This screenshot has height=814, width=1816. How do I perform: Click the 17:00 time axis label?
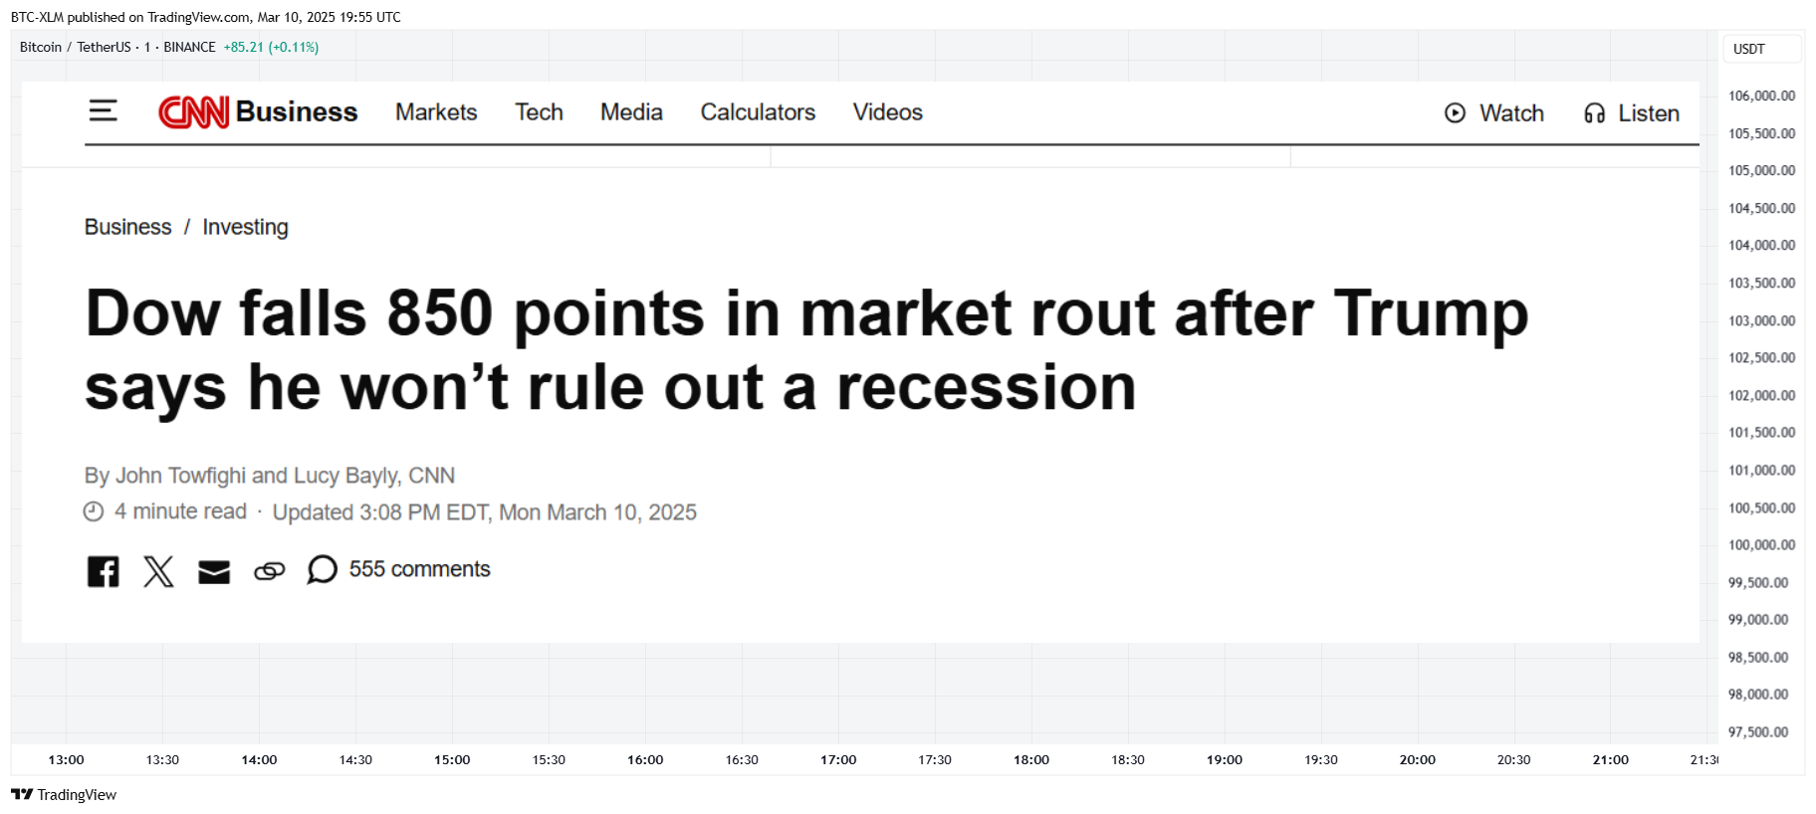(x=838, y=759)
